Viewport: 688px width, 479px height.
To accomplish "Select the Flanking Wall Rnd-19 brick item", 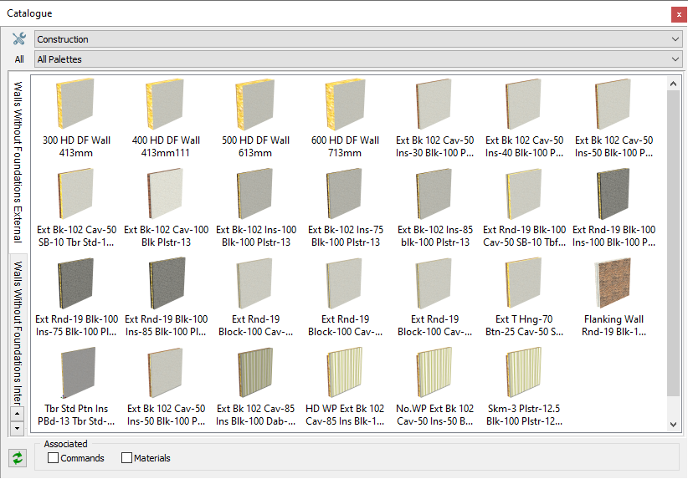I will point(614,297).
